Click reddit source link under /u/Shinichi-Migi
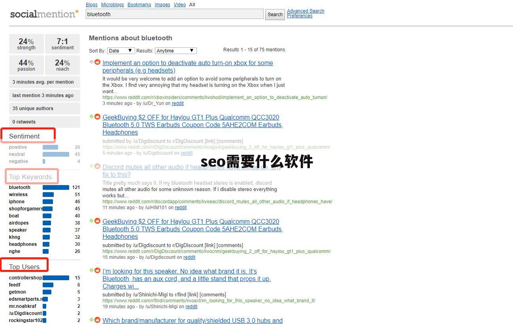513x324 pixels. click(x=191, y=307)
